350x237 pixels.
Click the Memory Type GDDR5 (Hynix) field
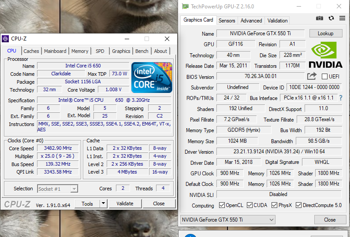[244, 130]
